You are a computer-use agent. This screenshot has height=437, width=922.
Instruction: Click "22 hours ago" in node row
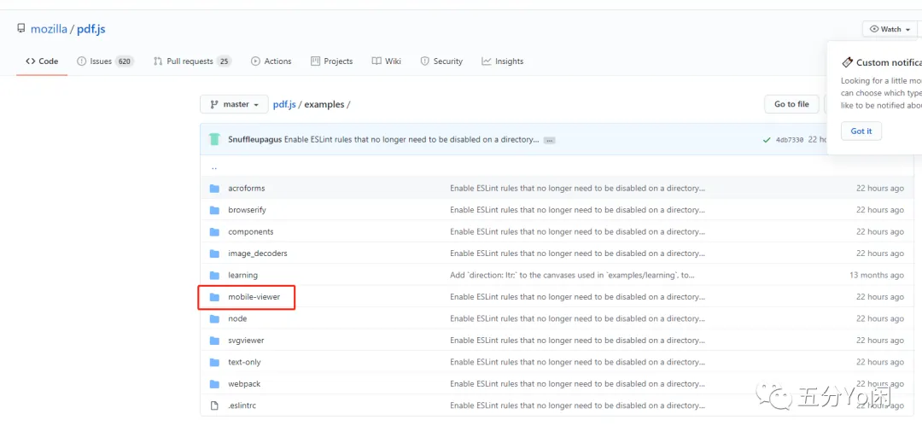(880, 318)
